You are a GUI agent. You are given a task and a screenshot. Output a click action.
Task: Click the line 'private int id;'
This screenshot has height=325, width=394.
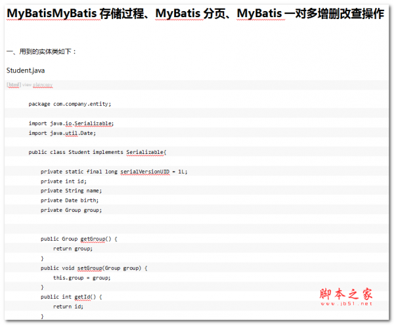pyautogui.click(x=64, y=182)
